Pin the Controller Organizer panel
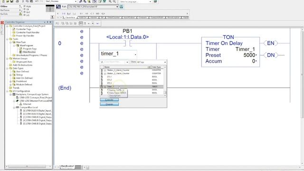Image resolution: width=304 pixels, height=171 pixels. [47, 22]
